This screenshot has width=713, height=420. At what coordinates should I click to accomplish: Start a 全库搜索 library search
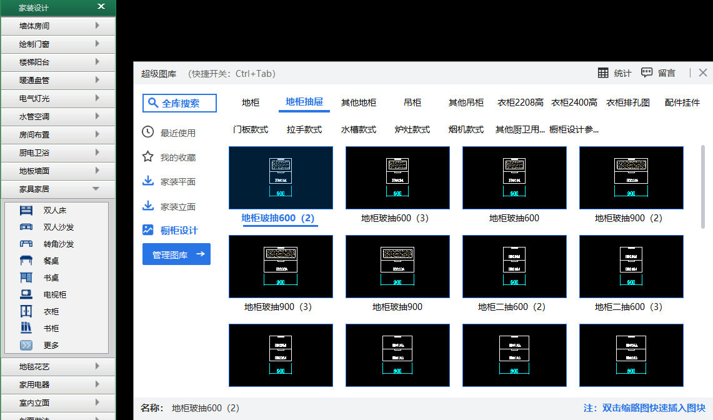(179, 103)
